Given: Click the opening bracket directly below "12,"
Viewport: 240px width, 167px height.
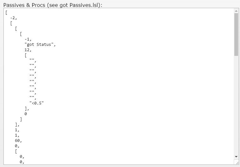Looking at the screenshot, I should 26,55.
